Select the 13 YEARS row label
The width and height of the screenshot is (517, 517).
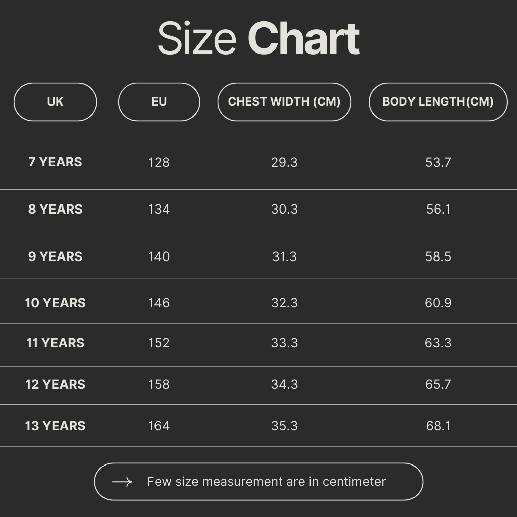click(x=55, y=426)
